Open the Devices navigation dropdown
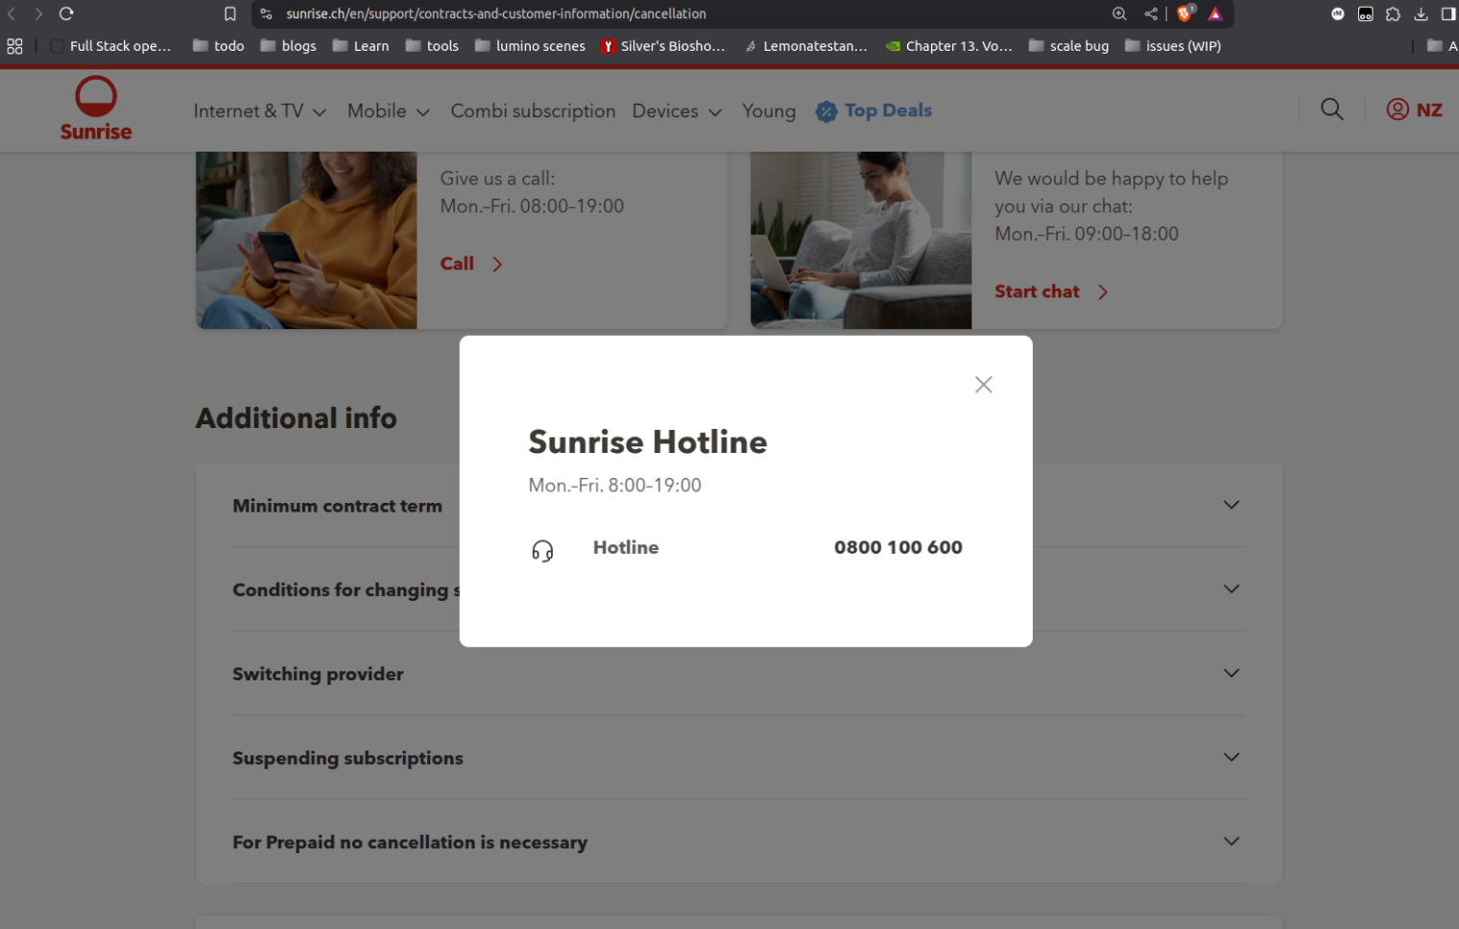Viewport: 1459px width, 929px height. tap(676, 111)
